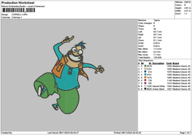Click the Stop Sequence heading
192x135 pixels.
pos(146,60)
